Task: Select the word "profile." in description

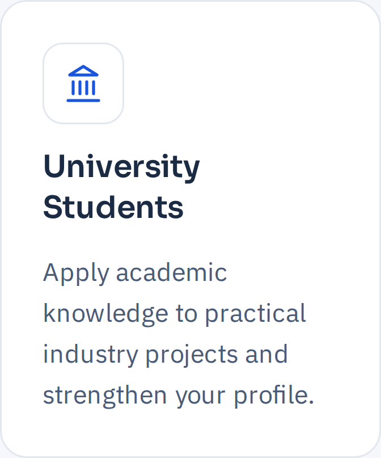Action: click(x=274, y=396)
